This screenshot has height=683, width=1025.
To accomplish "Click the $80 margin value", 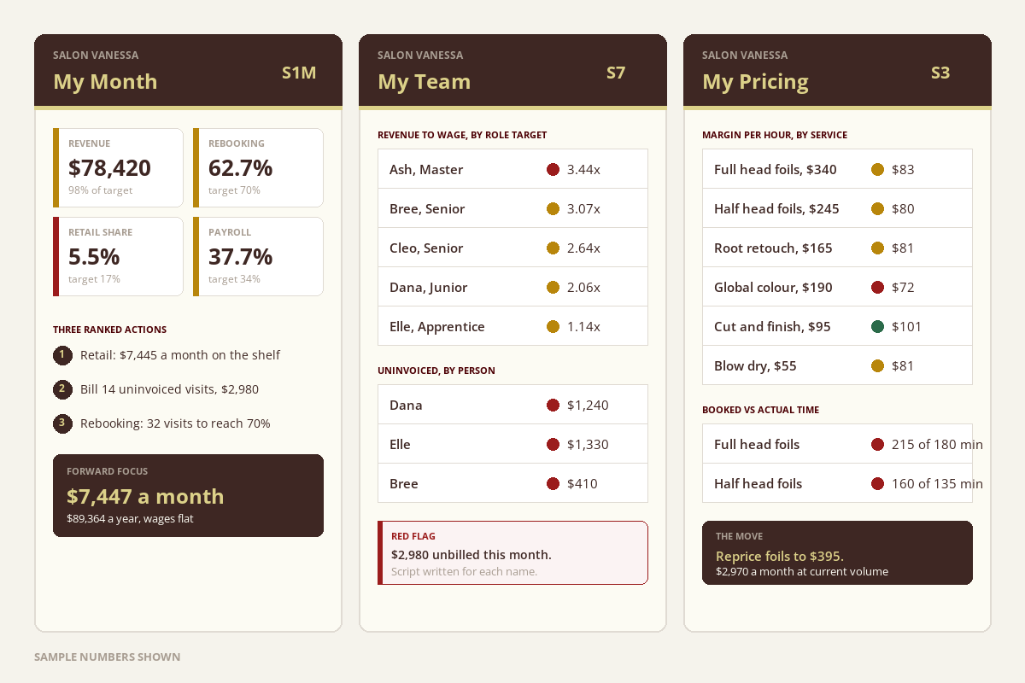I will click(903, 208).
